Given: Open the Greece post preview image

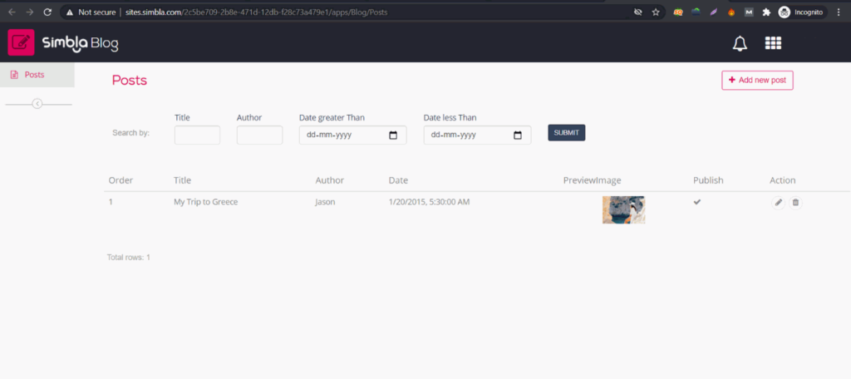Looking at the screenshot, I should pos(623,210).
